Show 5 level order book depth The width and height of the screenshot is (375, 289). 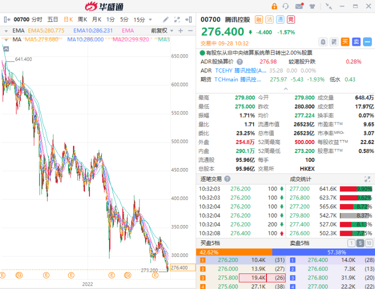360,243
